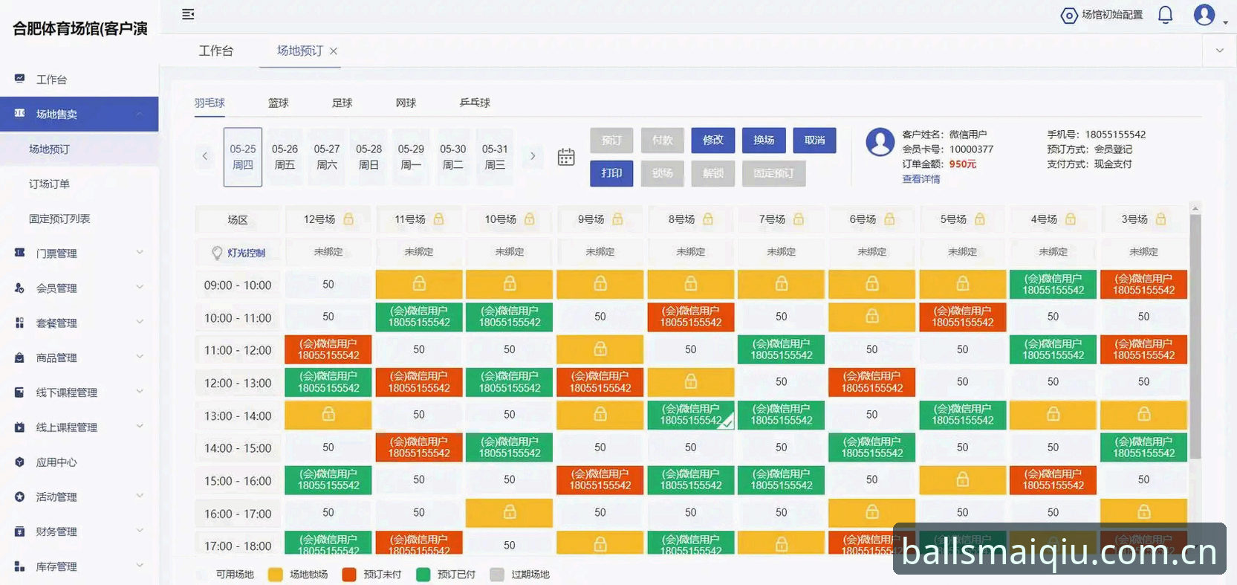Open notifications bell
This screenshot has width=1237, height=585.
tap(1165, 15)
